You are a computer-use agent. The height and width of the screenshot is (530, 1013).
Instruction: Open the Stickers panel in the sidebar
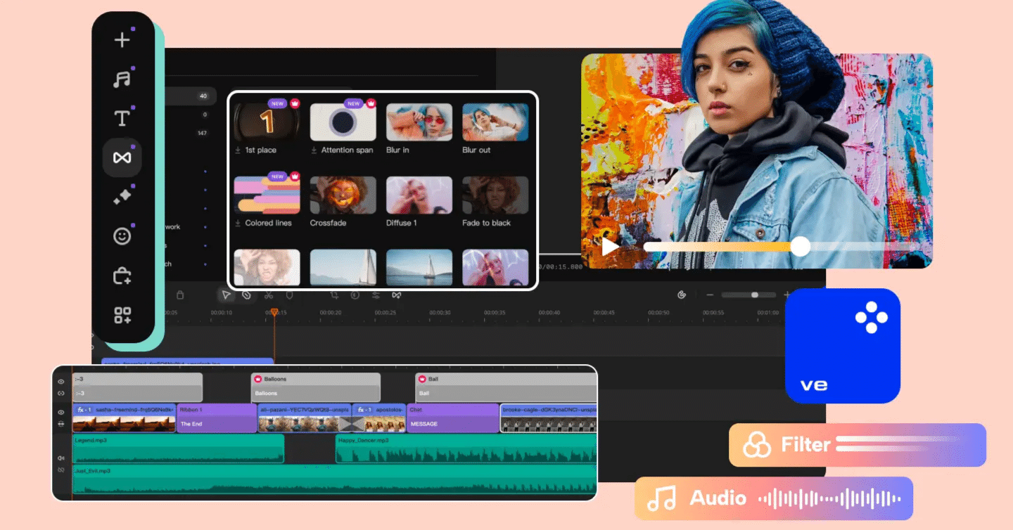click(x=122, y=236)
